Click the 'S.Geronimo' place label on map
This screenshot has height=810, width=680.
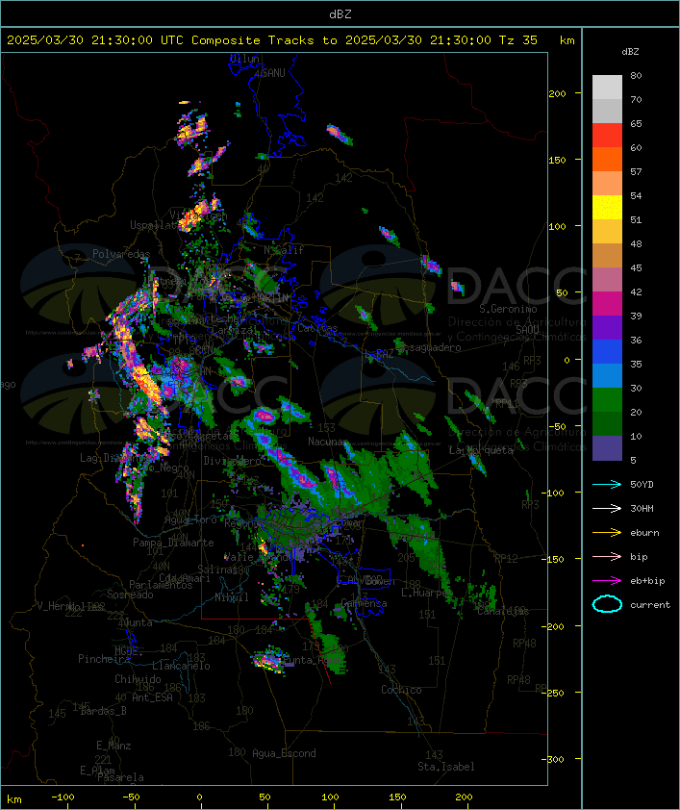point(508,309)
